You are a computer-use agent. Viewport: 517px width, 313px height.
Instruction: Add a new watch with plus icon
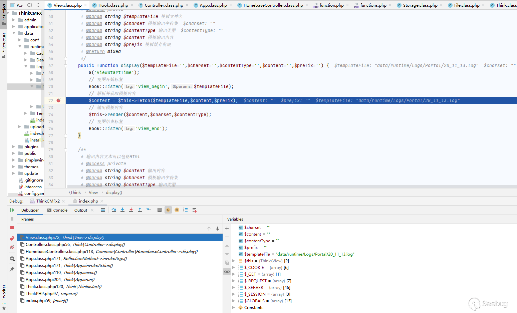pyautogui.click(x=227, y=228)
